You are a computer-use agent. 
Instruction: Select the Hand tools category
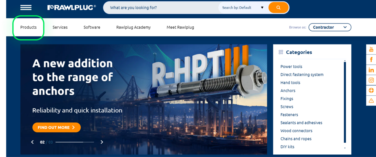[290, 83]
